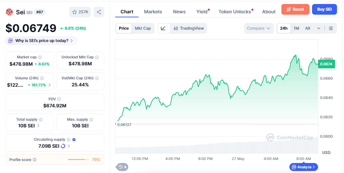This screenshot has height=173, width=344.
Task: Click the #87 rank badge
Action: coord(40,12)
